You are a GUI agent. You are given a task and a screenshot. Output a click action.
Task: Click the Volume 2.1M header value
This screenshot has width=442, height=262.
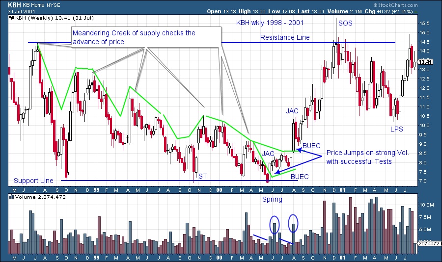pos(344,12)
